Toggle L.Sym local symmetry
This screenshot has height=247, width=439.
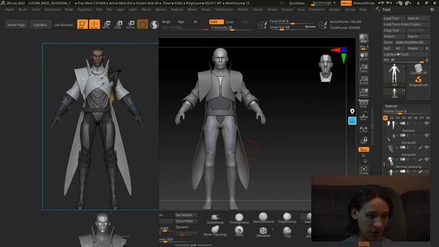[364, 129]
